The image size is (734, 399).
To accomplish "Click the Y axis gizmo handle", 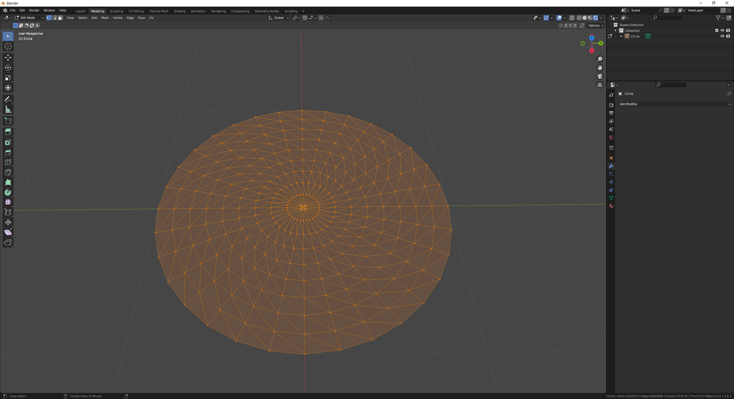I will click(x=601, y=43).
